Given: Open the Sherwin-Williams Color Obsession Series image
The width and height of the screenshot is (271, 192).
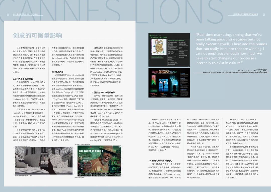Looking at the screenshot, I should (169, 83).
